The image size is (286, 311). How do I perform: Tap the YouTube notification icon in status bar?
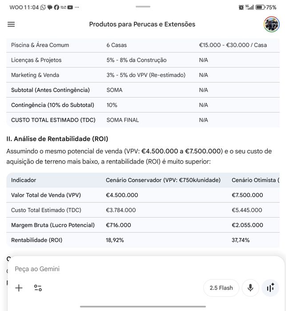point(70,8)
